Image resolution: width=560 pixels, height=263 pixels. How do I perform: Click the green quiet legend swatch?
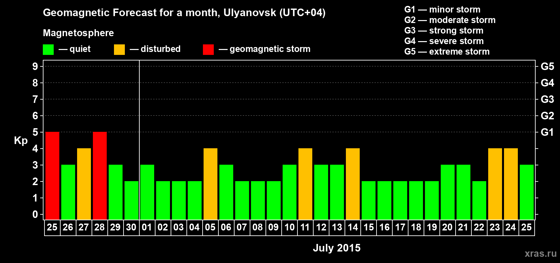48,50
